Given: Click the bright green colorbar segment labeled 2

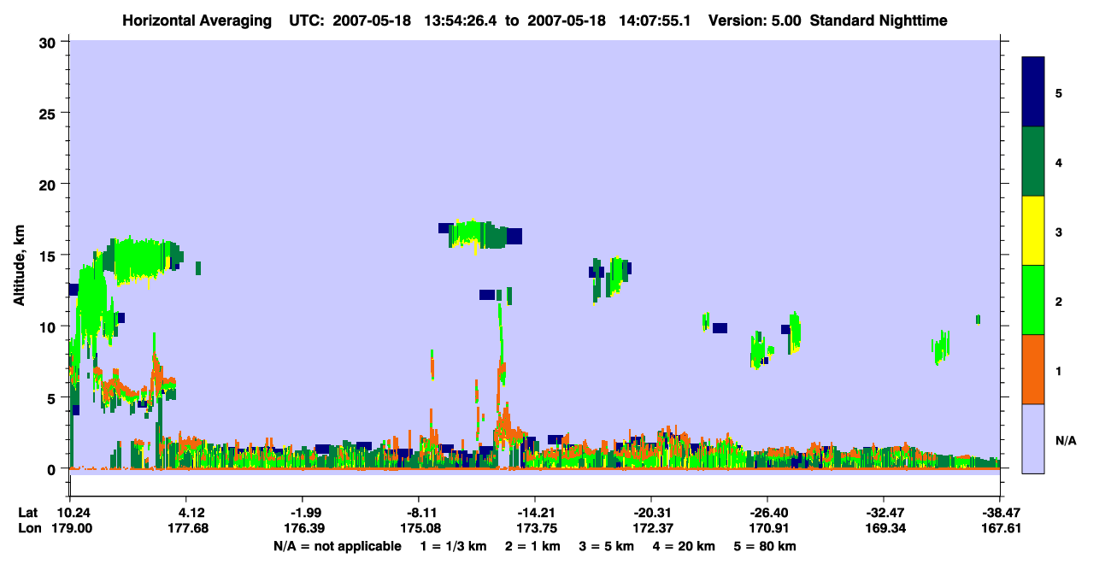Looking at the screenshot, I should (1033, 300).
